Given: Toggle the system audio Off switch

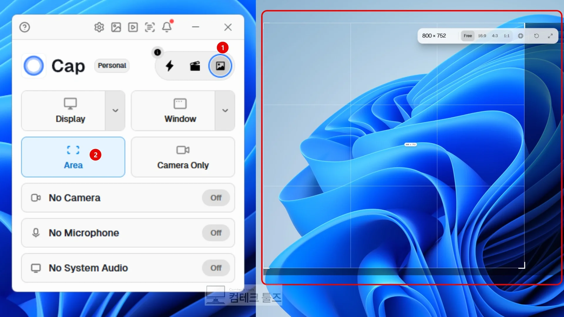Looking at the screenshot, I should 216,268.
